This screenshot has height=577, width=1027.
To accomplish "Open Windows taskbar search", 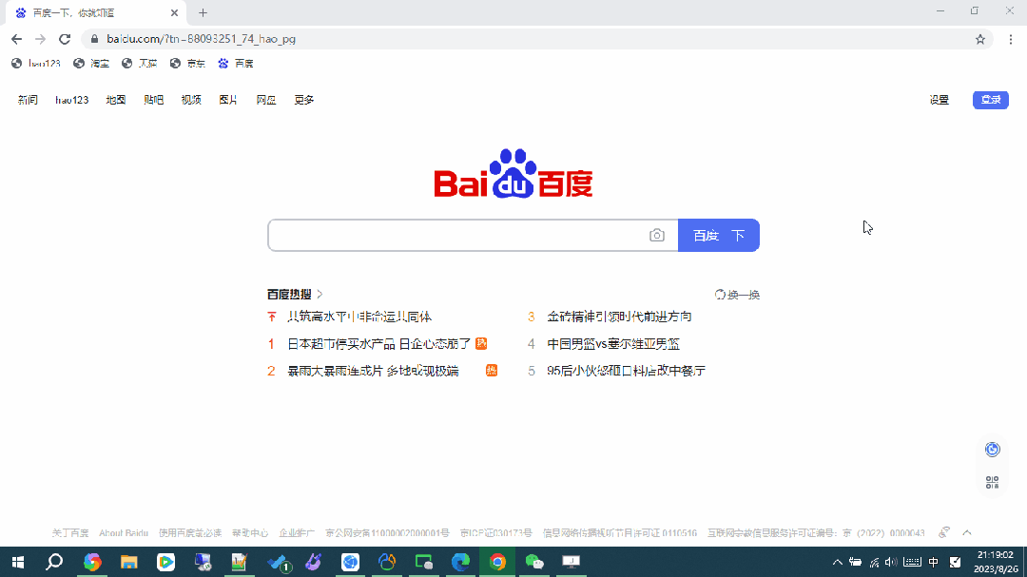I will [x=54, y=562].
